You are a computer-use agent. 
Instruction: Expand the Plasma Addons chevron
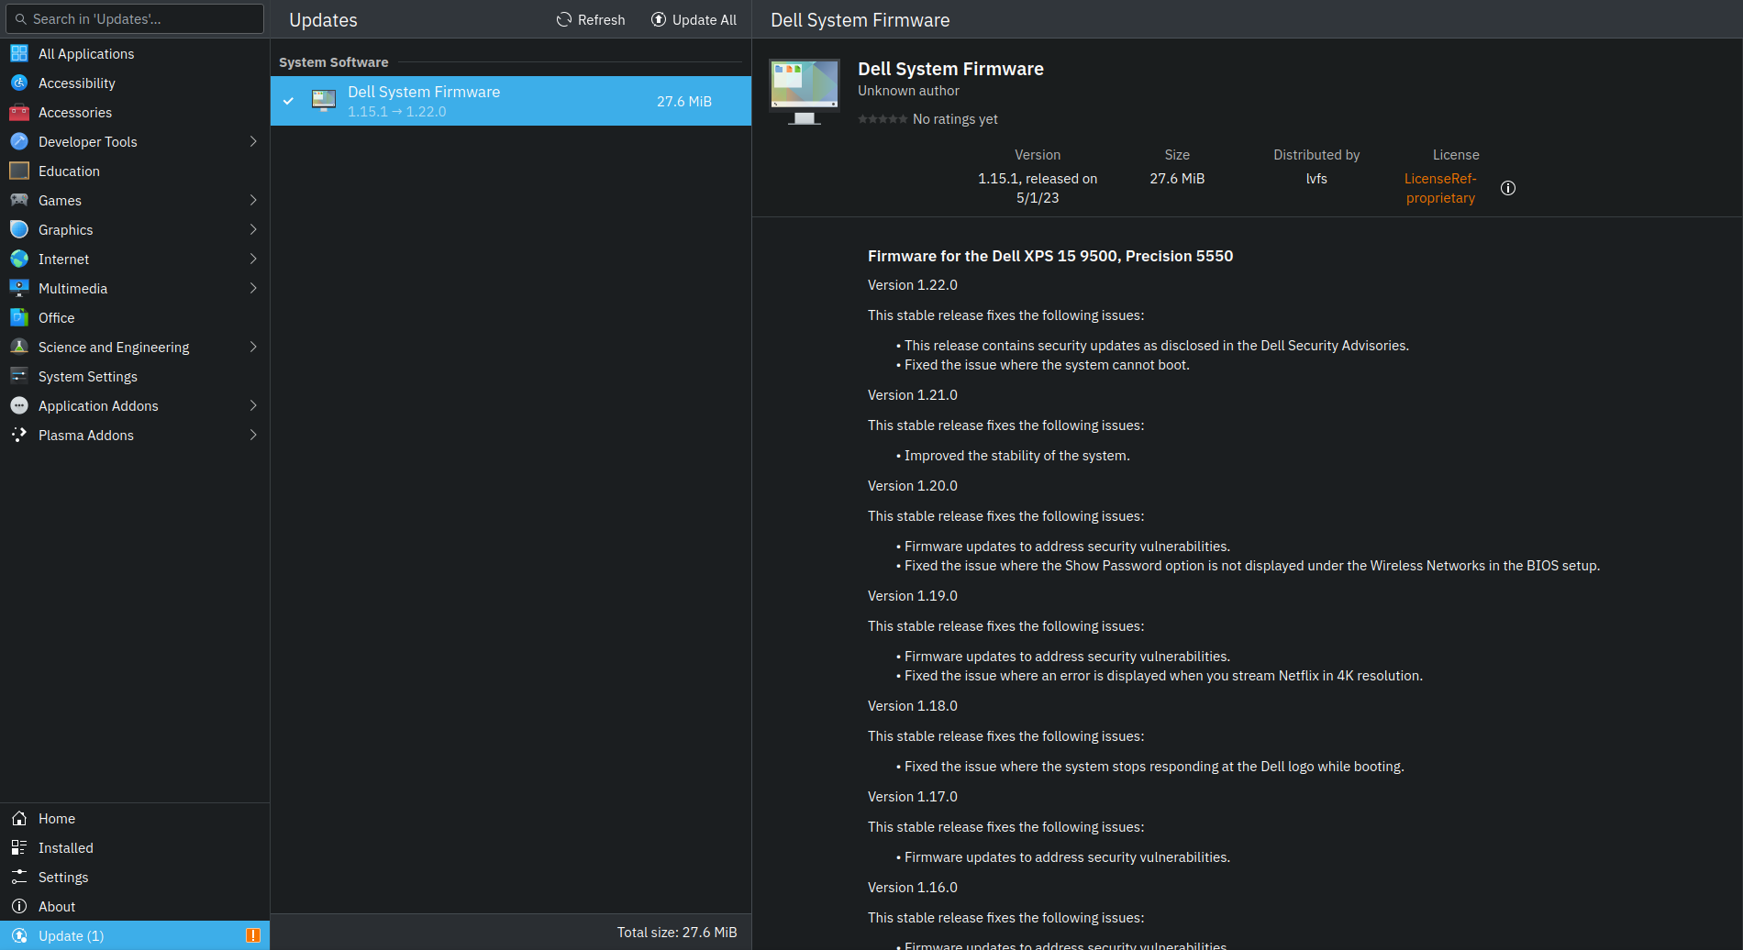pos(253,436)
